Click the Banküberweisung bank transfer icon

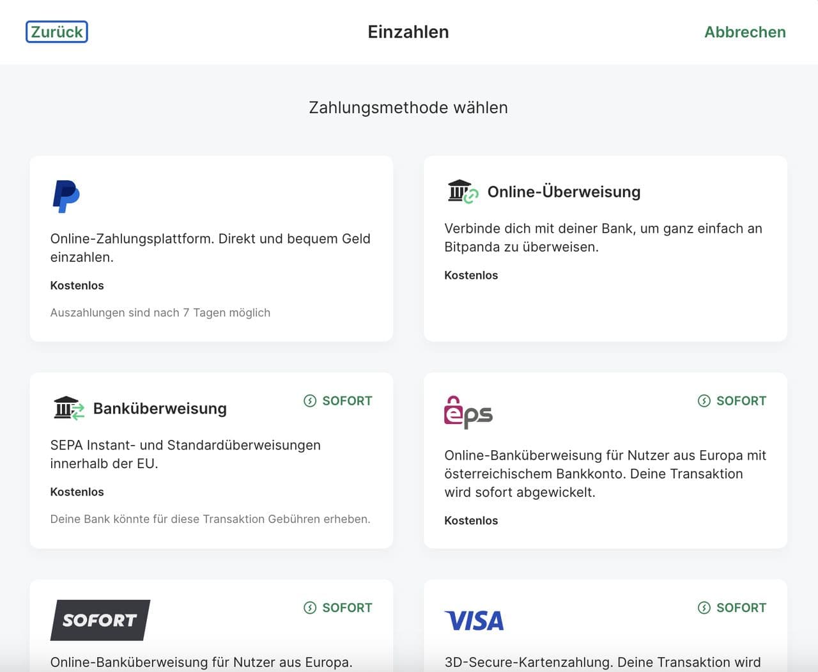click(x=69, y=408)
